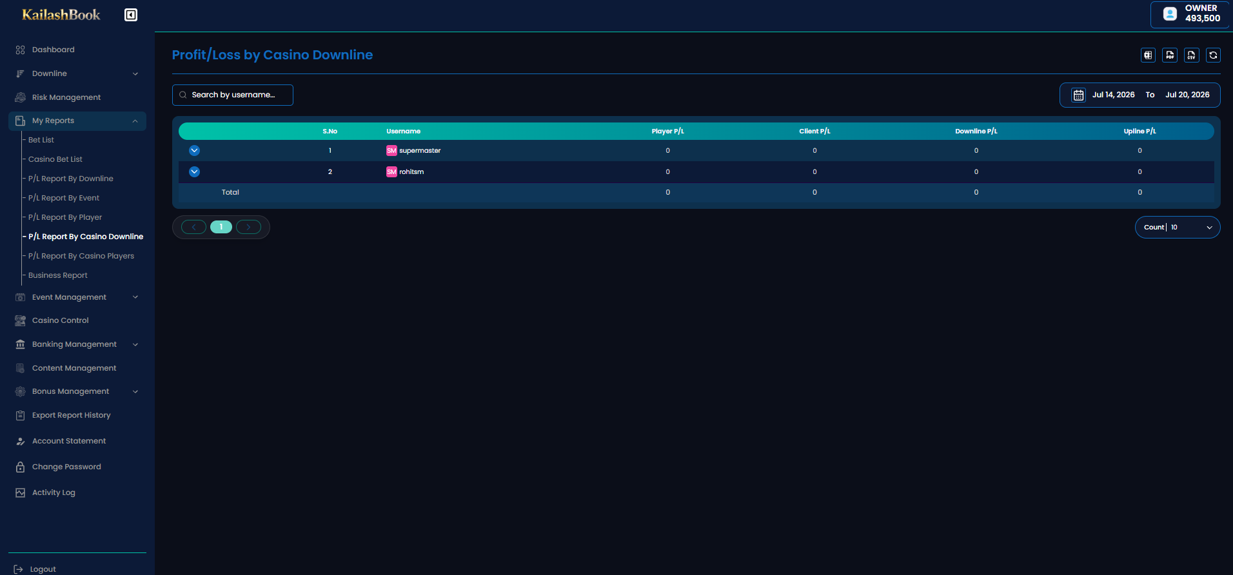Screen dimensions: 1233x575
Task: Click the OWNER profile avatar
Action: [1170, 14]
